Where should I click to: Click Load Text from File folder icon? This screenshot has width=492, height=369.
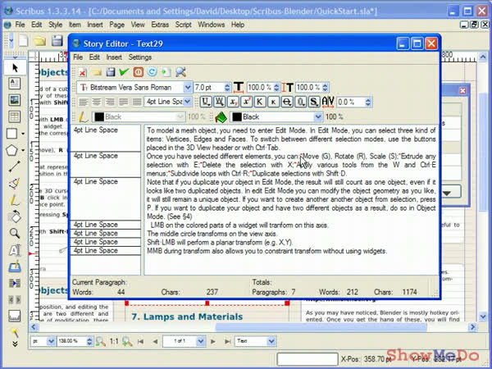point(97,72)
